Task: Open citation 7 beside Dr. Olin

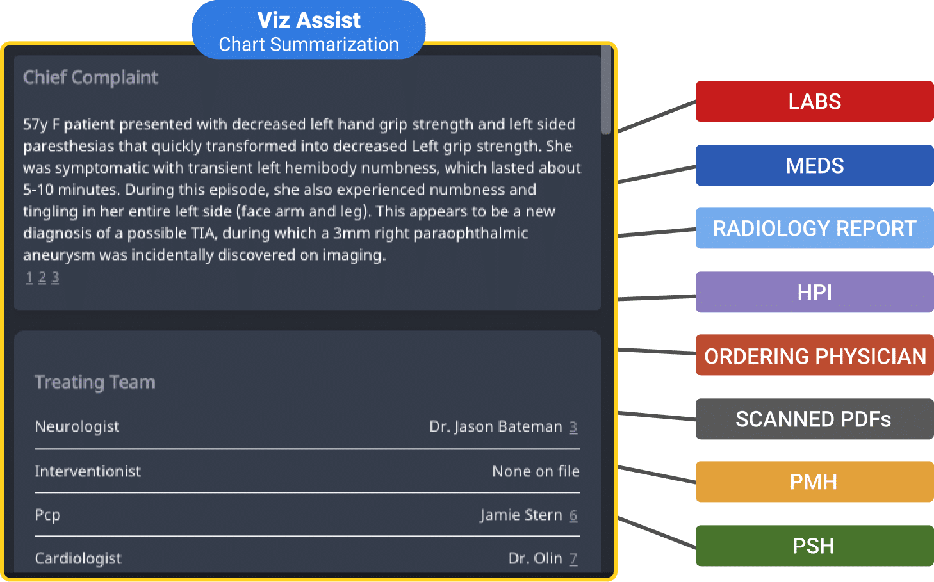Action: (x=573, y=559)
